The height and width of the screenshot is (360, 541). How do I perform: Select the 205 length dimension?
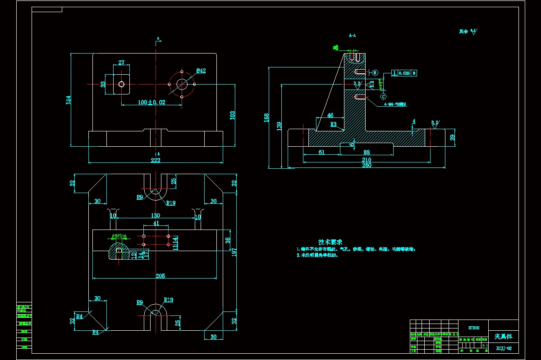pos(160,275)
